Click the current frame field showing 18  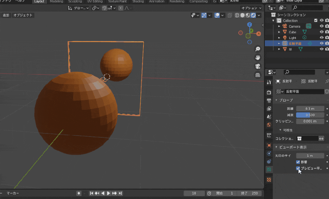coord(194,193)
